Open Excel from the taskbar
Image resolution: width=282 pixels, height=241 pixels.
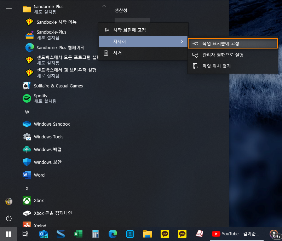78,234
